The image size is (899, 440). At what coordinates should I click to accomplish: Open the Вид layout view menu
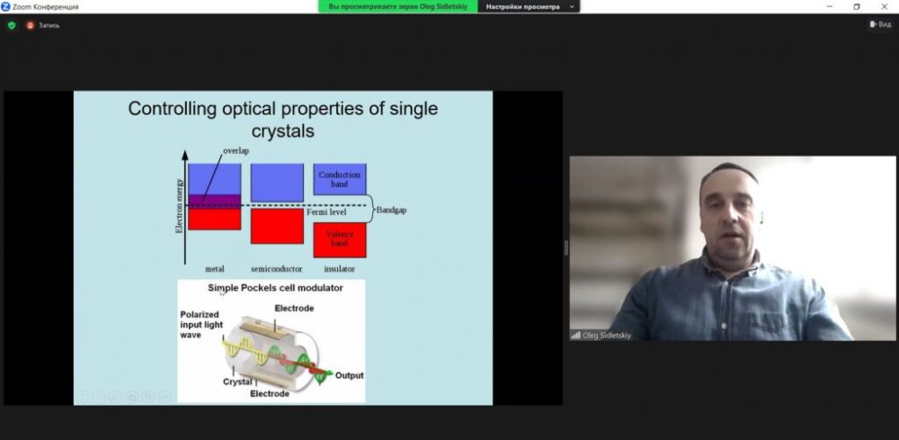tap(880, 24)
